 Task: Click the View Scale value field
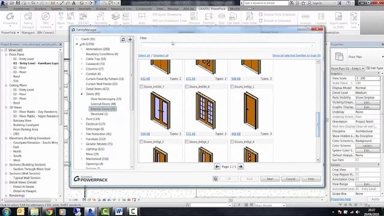(x=368, y=79)
